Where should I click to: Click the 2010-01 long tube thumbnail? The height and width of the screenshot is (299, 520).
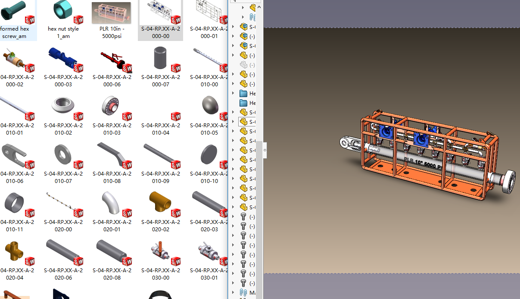(16, 108)
